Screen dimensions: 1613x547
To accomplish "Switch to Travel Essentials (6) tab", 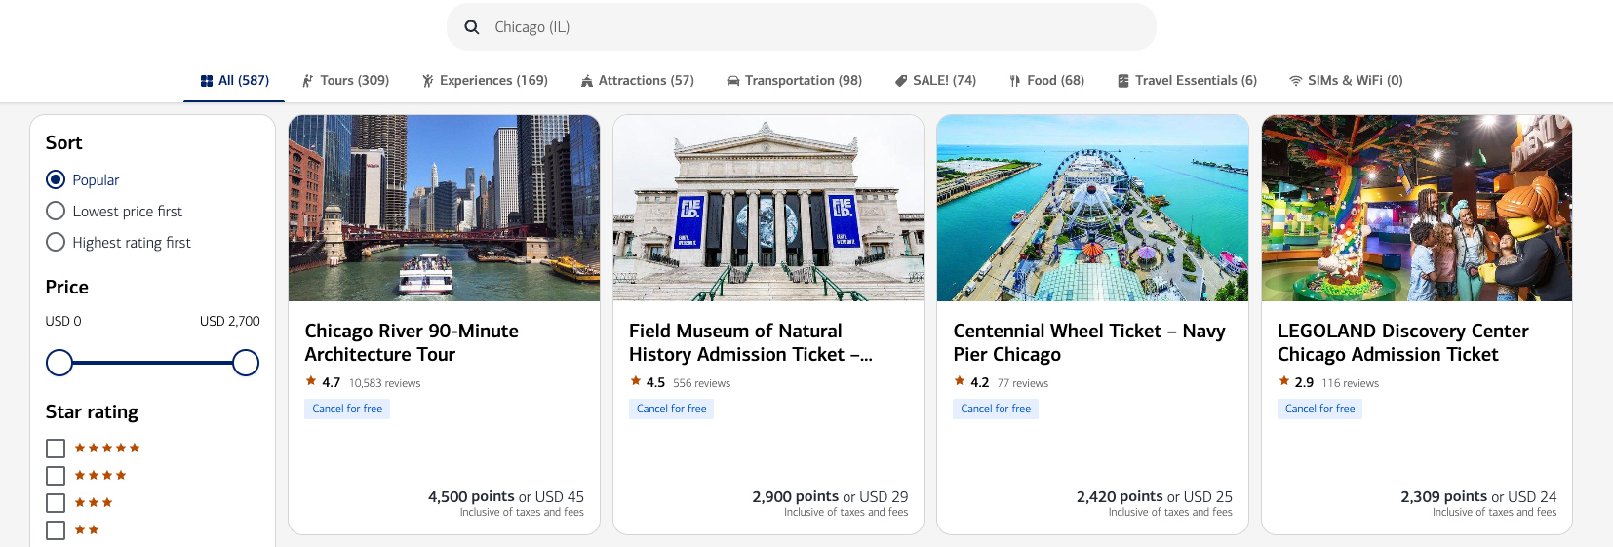I will coord(1188,81).
